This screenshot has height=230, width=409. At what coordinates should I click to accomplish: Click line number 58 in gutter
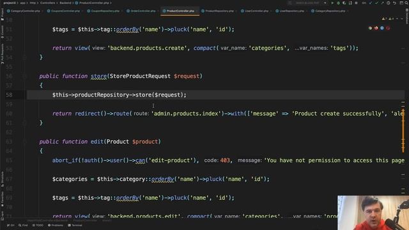(9, 95)
